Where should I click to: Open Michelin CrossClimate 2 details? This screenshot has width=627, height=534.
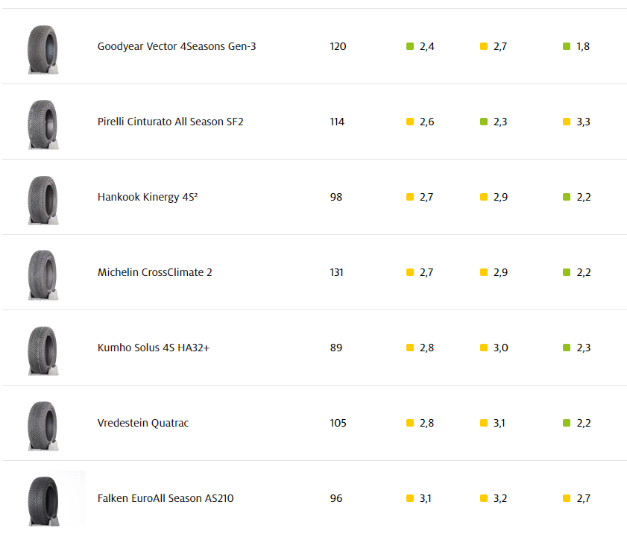point(154,272)
